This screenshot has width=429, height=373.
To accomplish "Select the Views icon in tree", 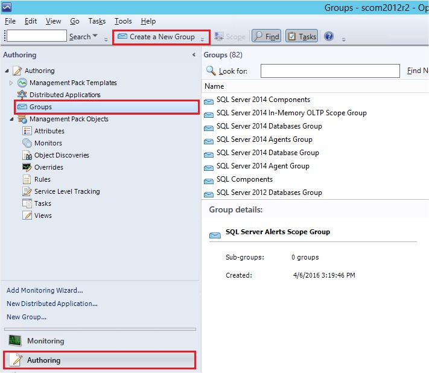I will (27, 215).
